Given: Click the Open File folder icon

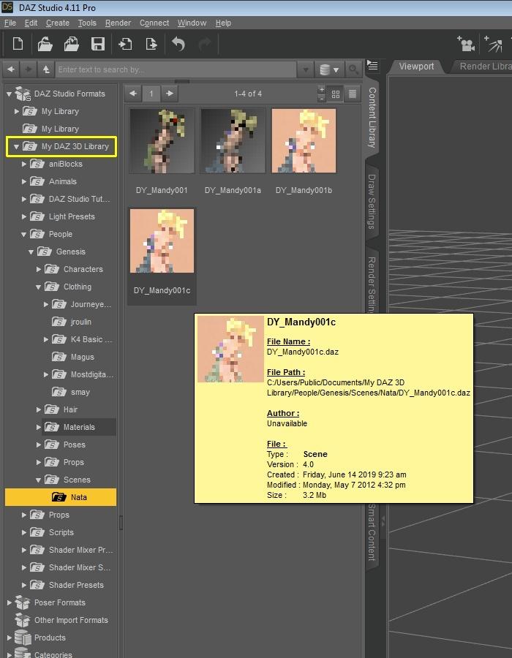Looking at the screenshot, I should 45,44.
